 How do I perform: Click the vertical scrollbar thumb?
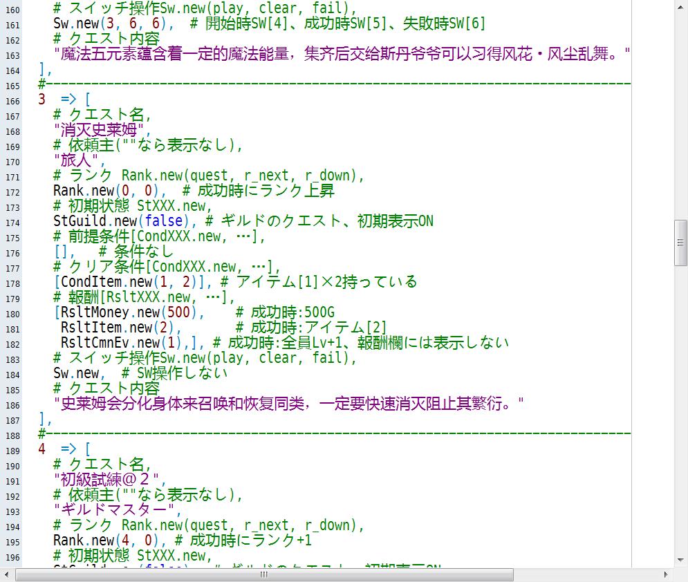(680, 243)
